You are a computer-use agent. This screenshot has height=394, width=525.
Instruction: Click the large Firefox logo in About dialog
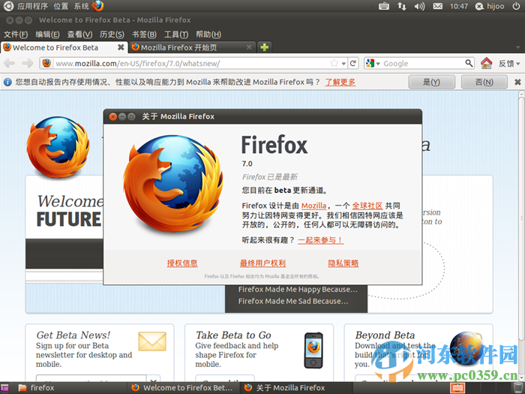tap(173, 184)
